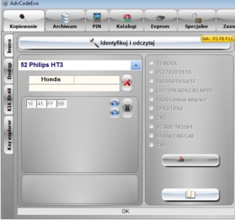Click the magnifier icon beside Identyfikuj
Viewport: 235px width, 221px height.
[x=94, y=43]
